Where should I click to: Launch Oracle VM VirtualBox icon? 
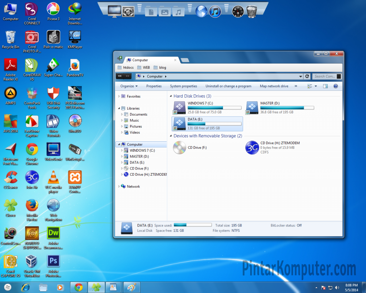pos(32,266)
